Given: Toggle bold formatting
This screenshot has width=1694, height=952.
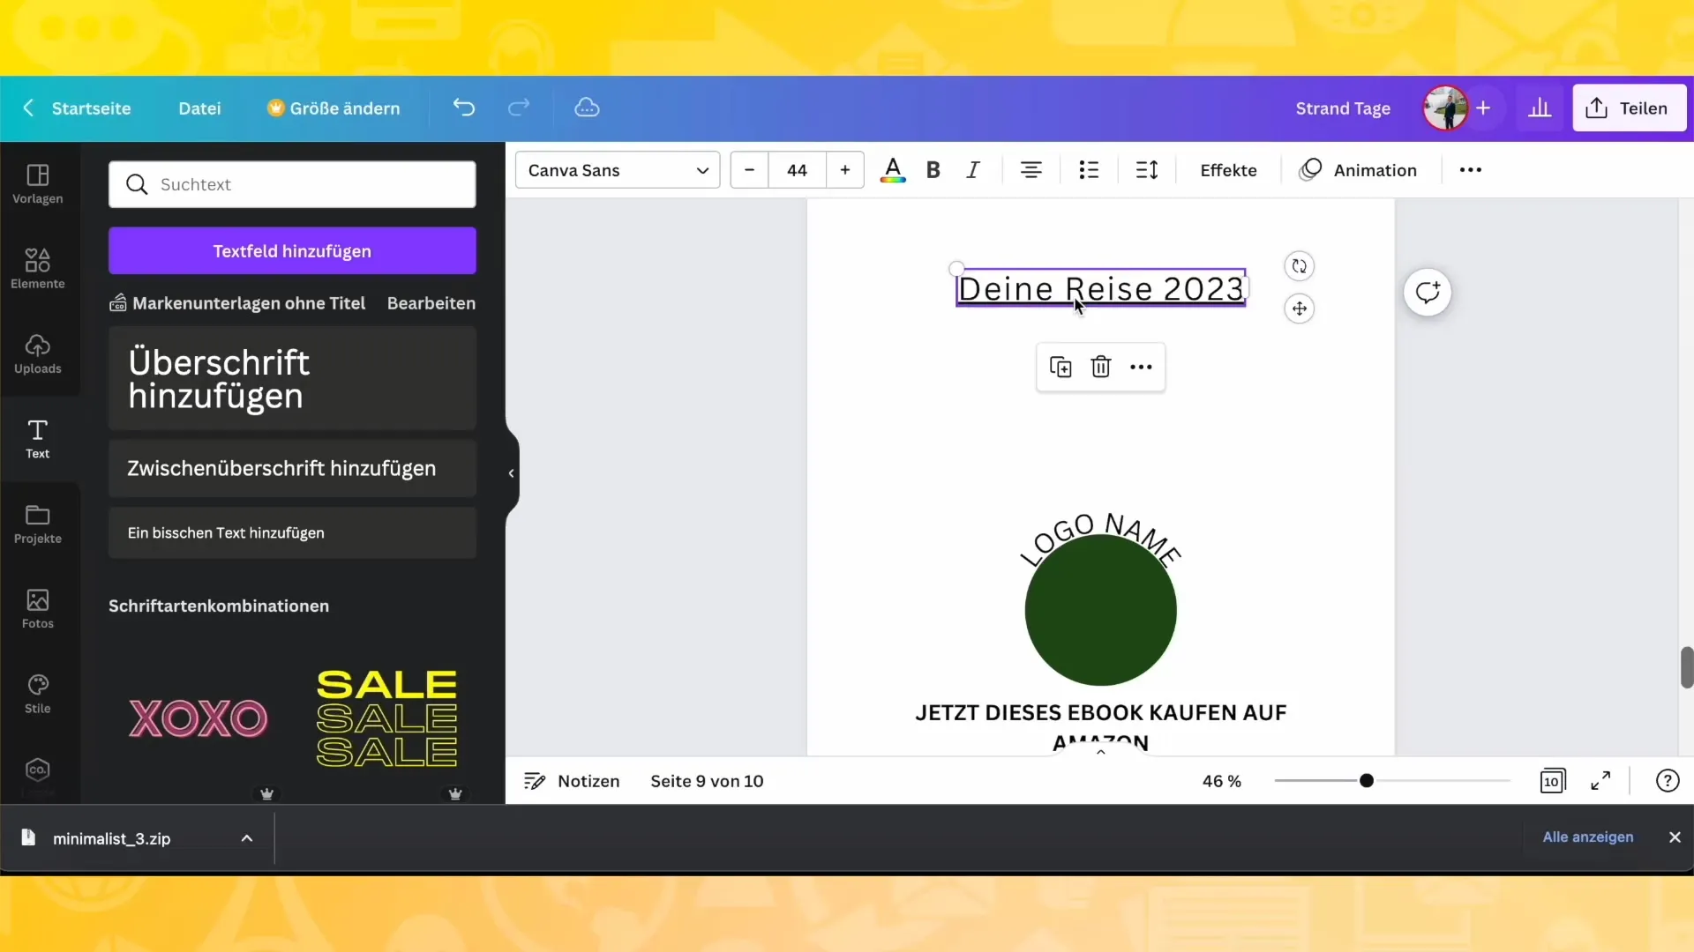Looking at the screenshot, I should 933,170.
